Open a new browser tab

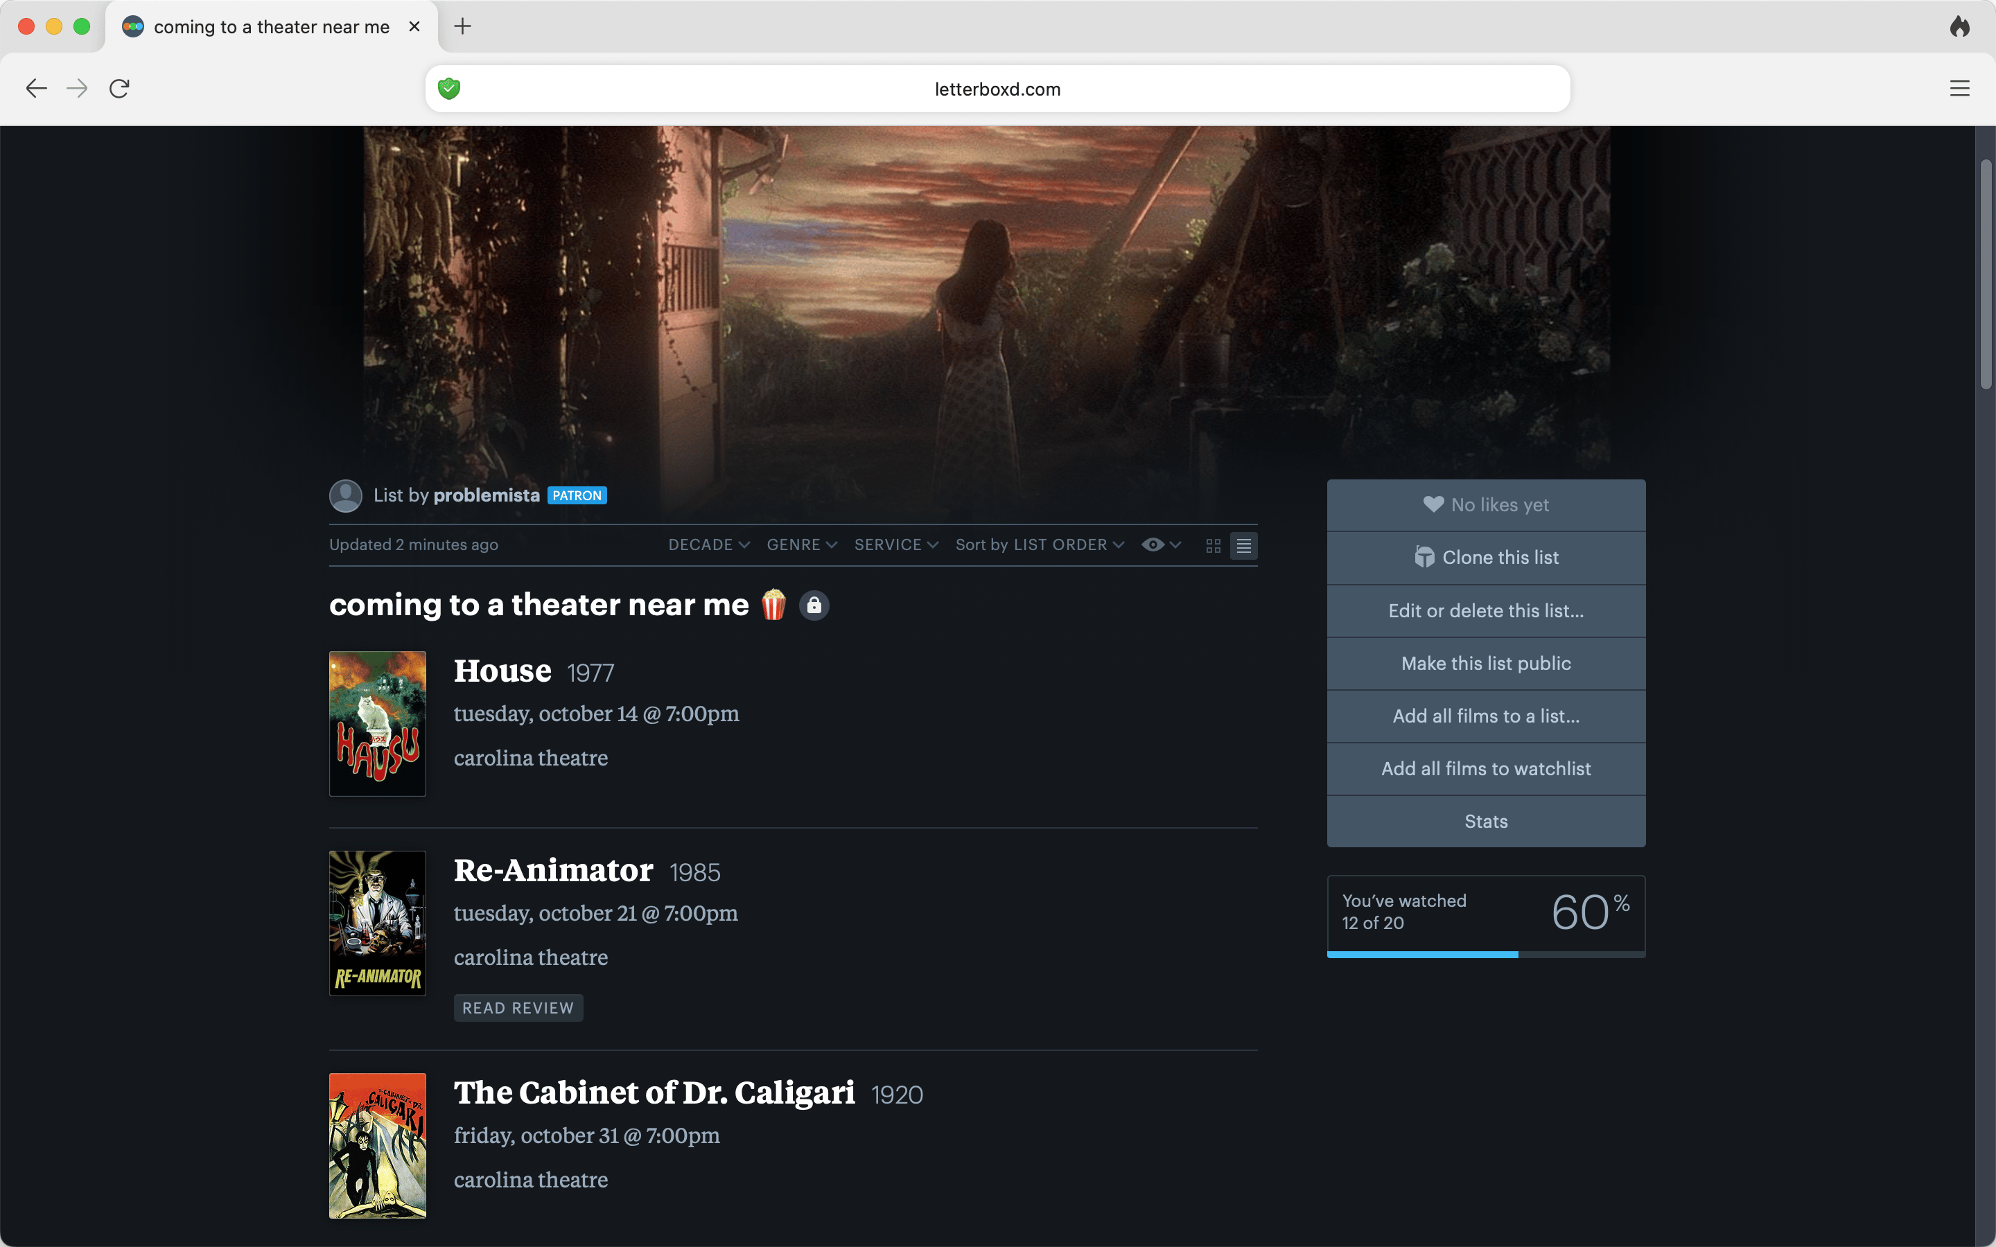tap(463, 26)
